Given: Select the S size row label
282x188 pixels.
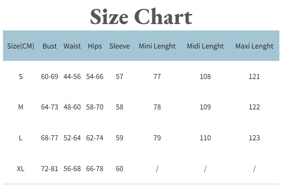Looking at the screenshot, I should [x=21, y=77].
